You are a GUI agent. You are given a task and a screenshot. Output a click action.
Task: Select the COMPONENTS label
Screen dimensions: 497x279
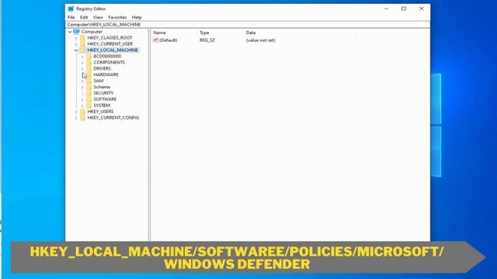tap(109, 62)
